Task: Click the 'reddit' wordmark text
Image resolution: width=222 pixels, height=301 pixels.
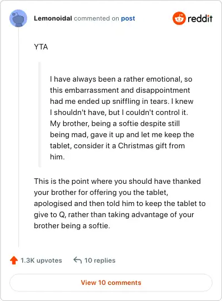Action: click(x=200, y=19)
